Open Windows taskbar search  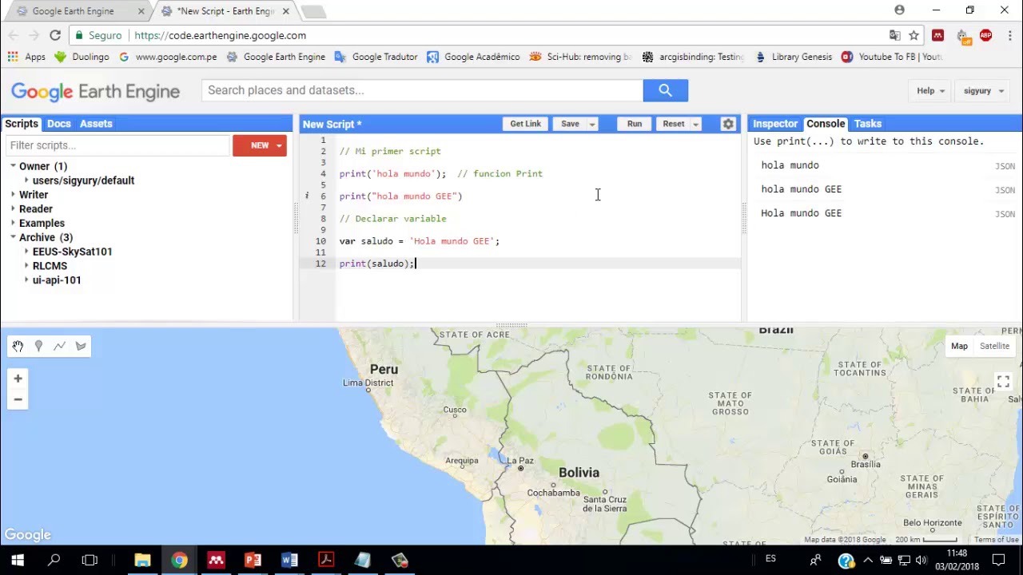click(54, 561)
